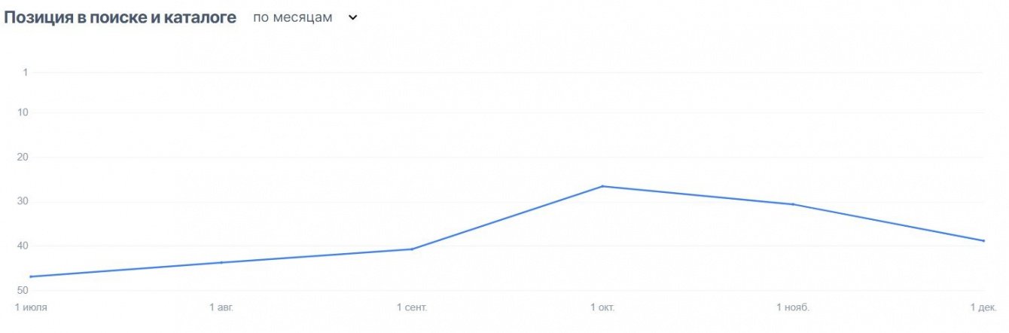1009x333 pixels.
Task: Select the line's peak data point at 1 окт.
Action: [x=602, y=186]
